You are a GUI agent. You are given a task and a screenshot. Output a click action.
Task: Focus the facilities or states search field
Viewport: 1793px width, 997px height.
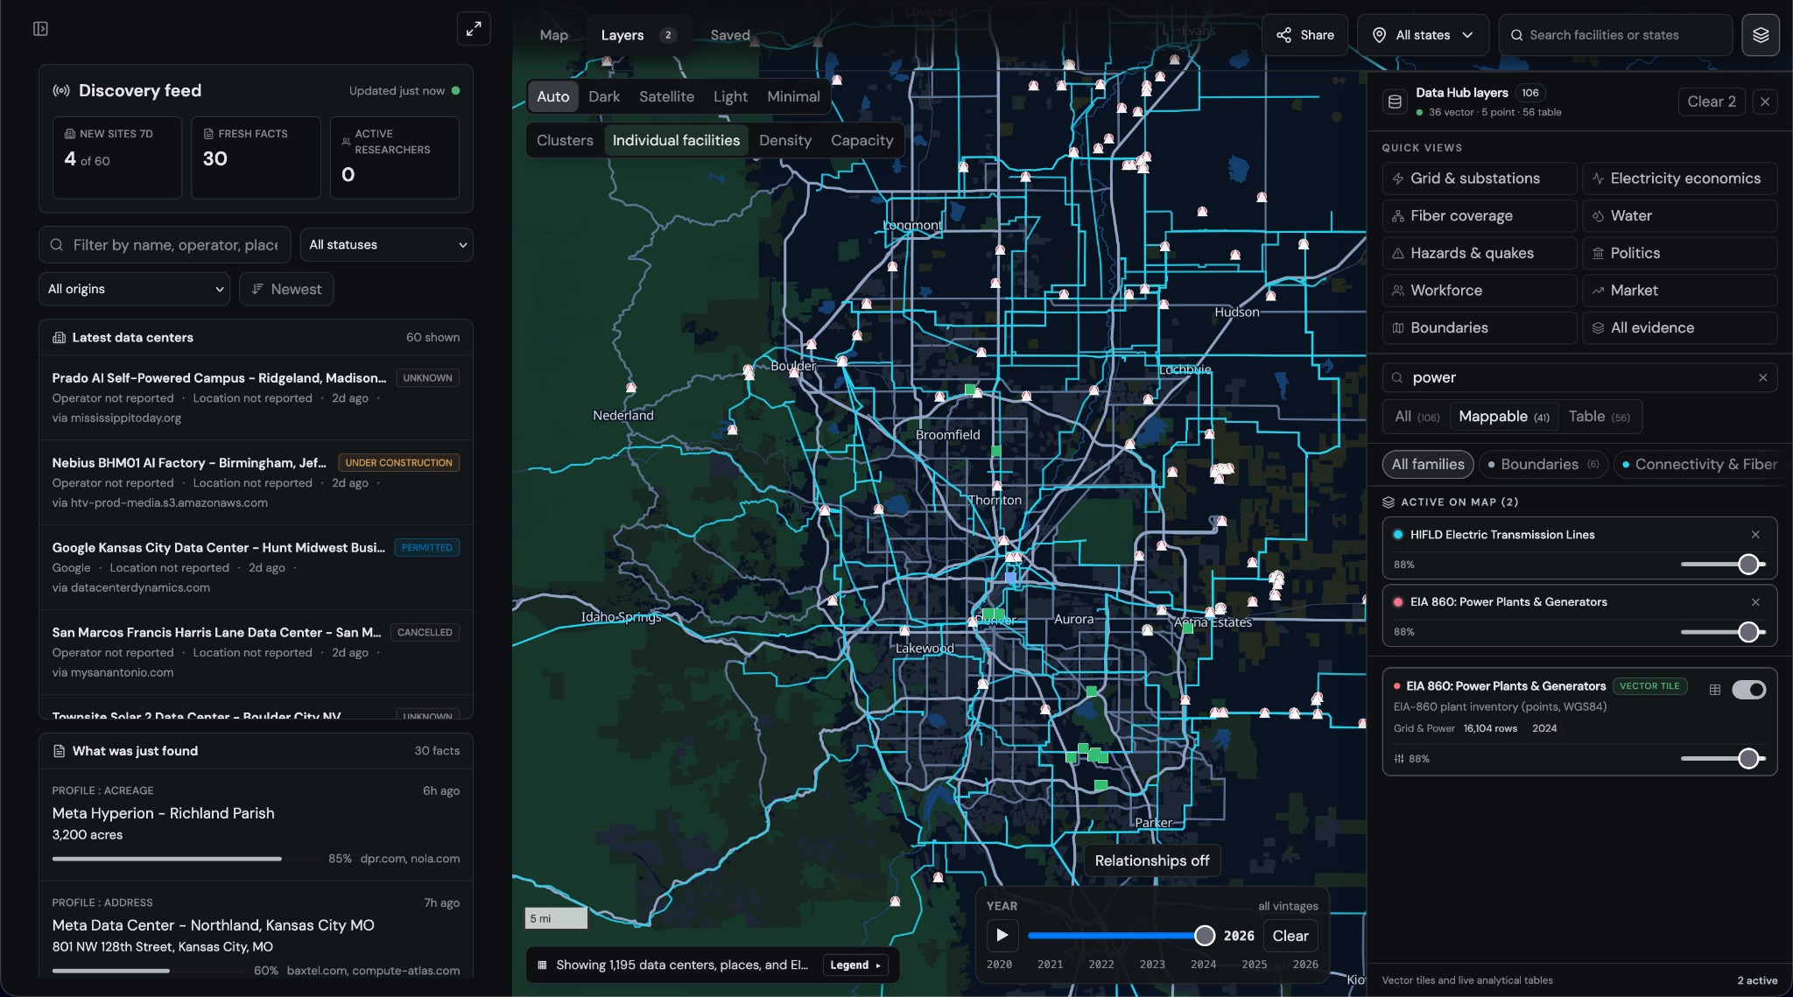[x=1615, y=35]
